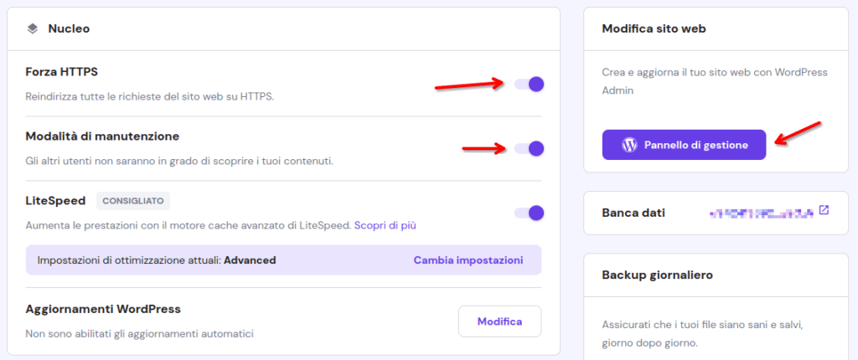The image size is (858, 360).
Task: Click Cambia impostazioni link
Action: 468,260
